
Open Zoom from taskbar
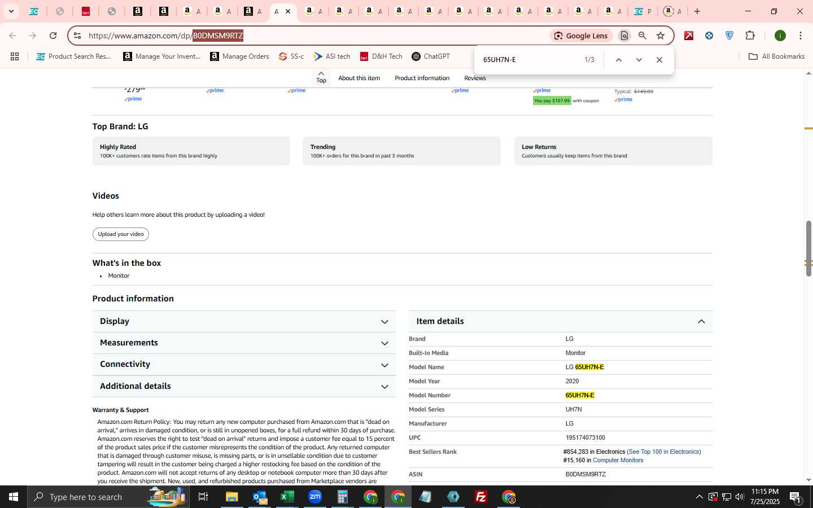(315, 497)
